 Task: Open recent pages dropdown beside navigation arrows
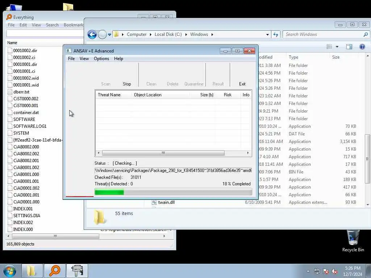[x=109, y=34]
